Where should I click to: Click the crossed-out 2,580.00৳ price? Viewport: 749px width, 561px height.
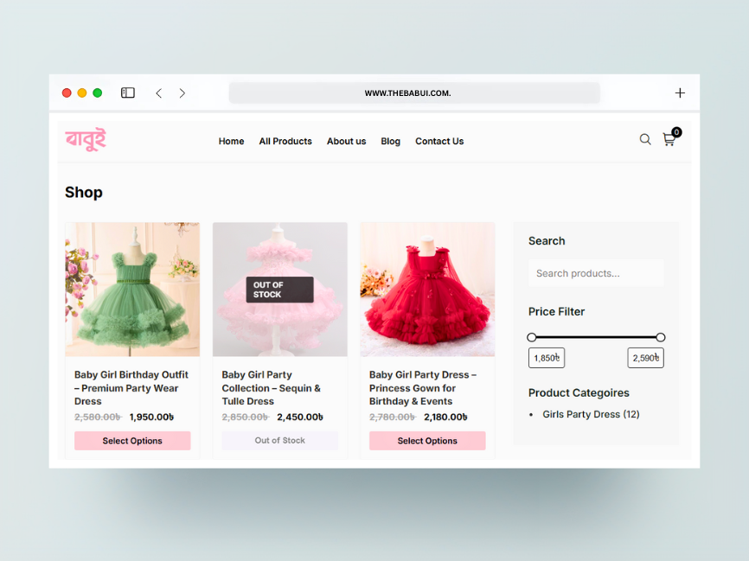click(98, 417)
